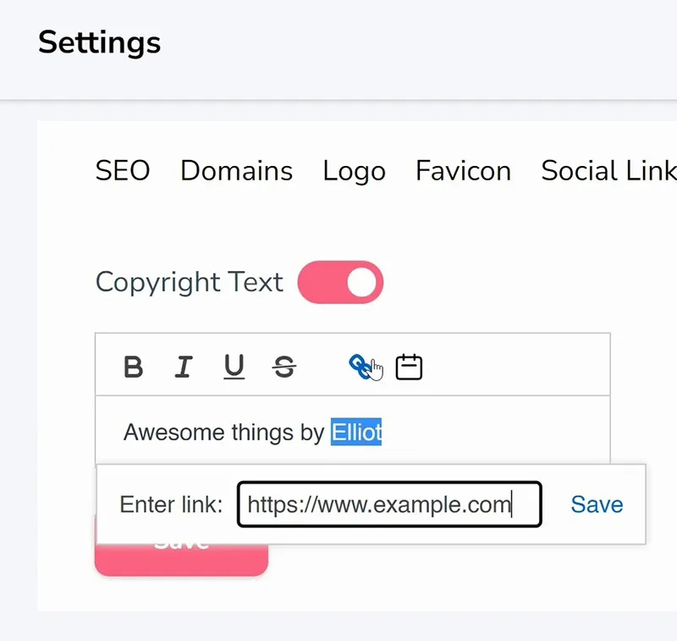The image size is (677, 641).
Task: Open the SEO tab
Action: (123, 170)
